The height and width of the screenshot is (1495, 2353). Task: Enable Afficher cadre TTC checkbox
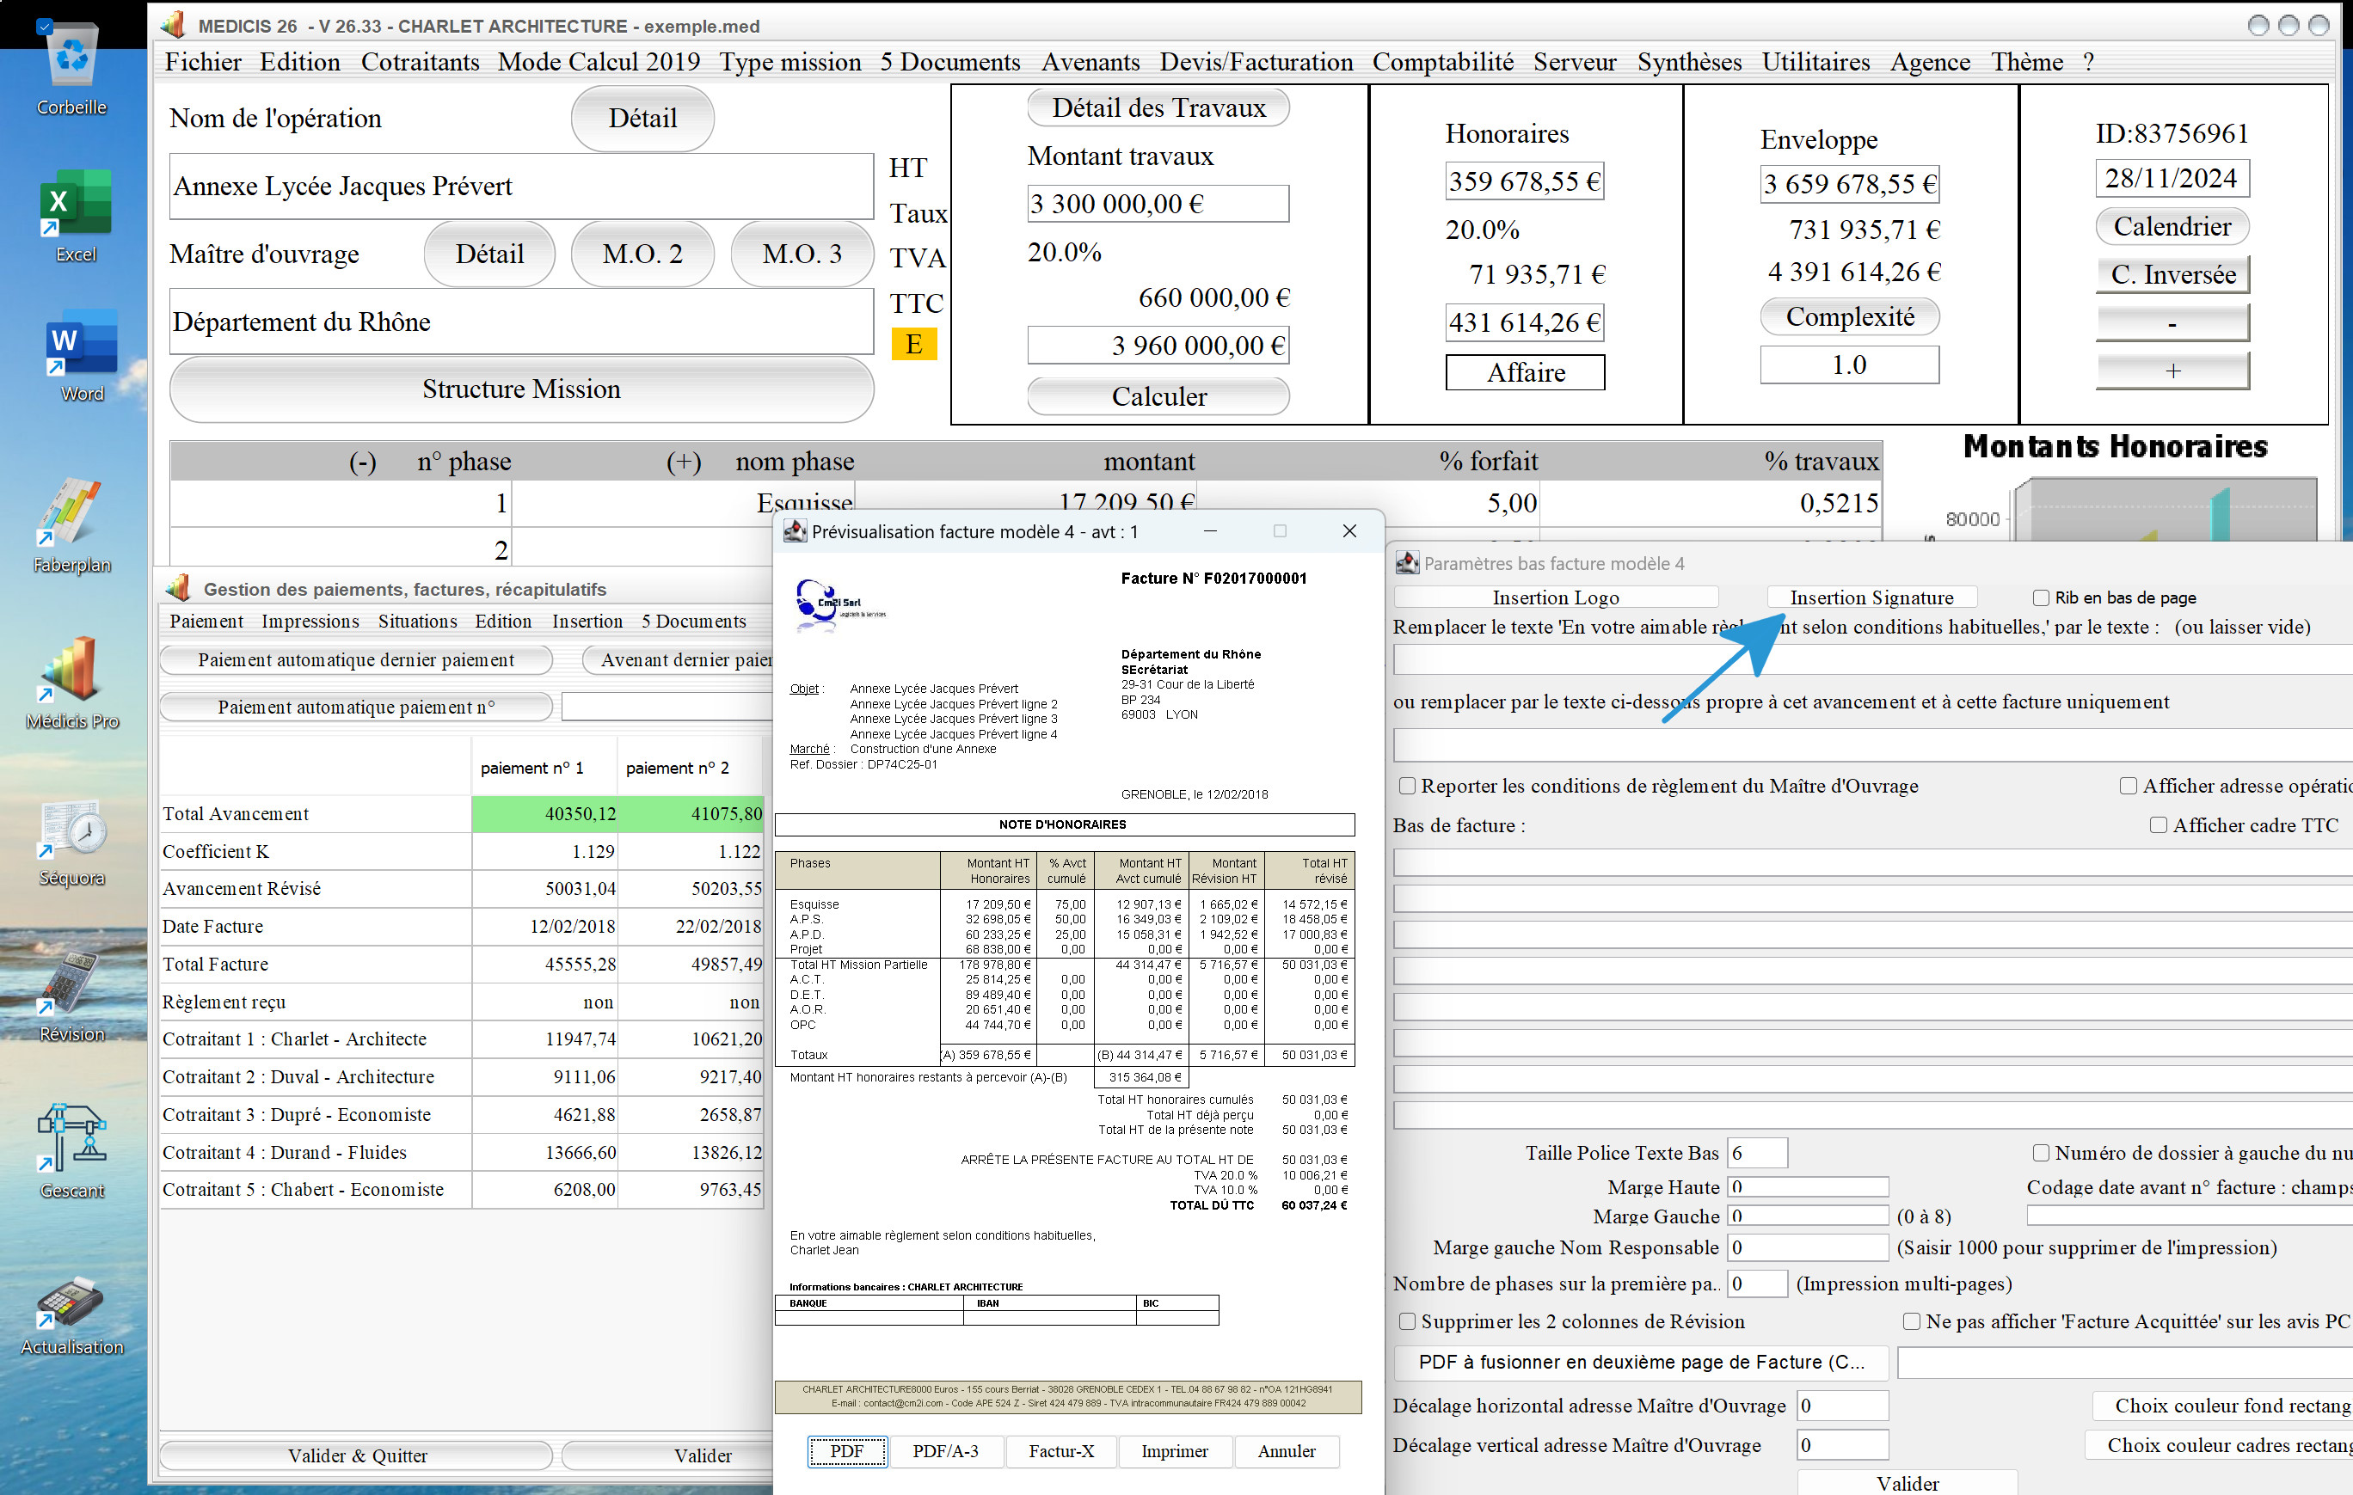pyautogui.click(x=2158, y=825)
